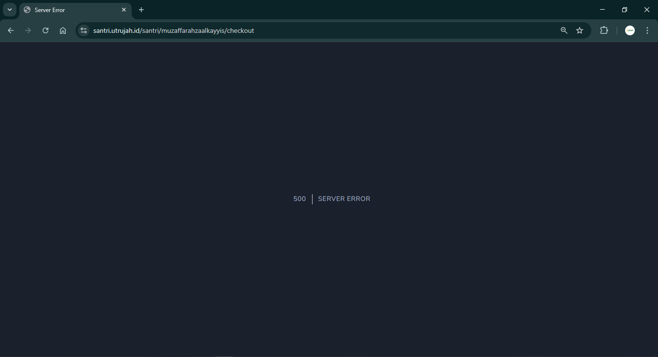Click the 500 error code text

tap(299, 199)
